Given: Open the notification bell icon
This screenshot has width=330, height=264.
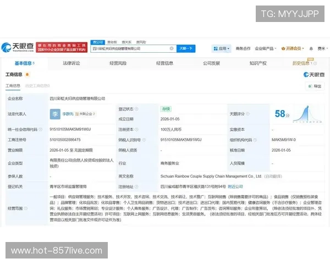Looking at the screenshot, I should pyautogui.click(x=311, y=48).
